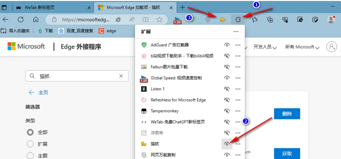Add this page to favorites star
341x159 pixels.
pos(159,20)
